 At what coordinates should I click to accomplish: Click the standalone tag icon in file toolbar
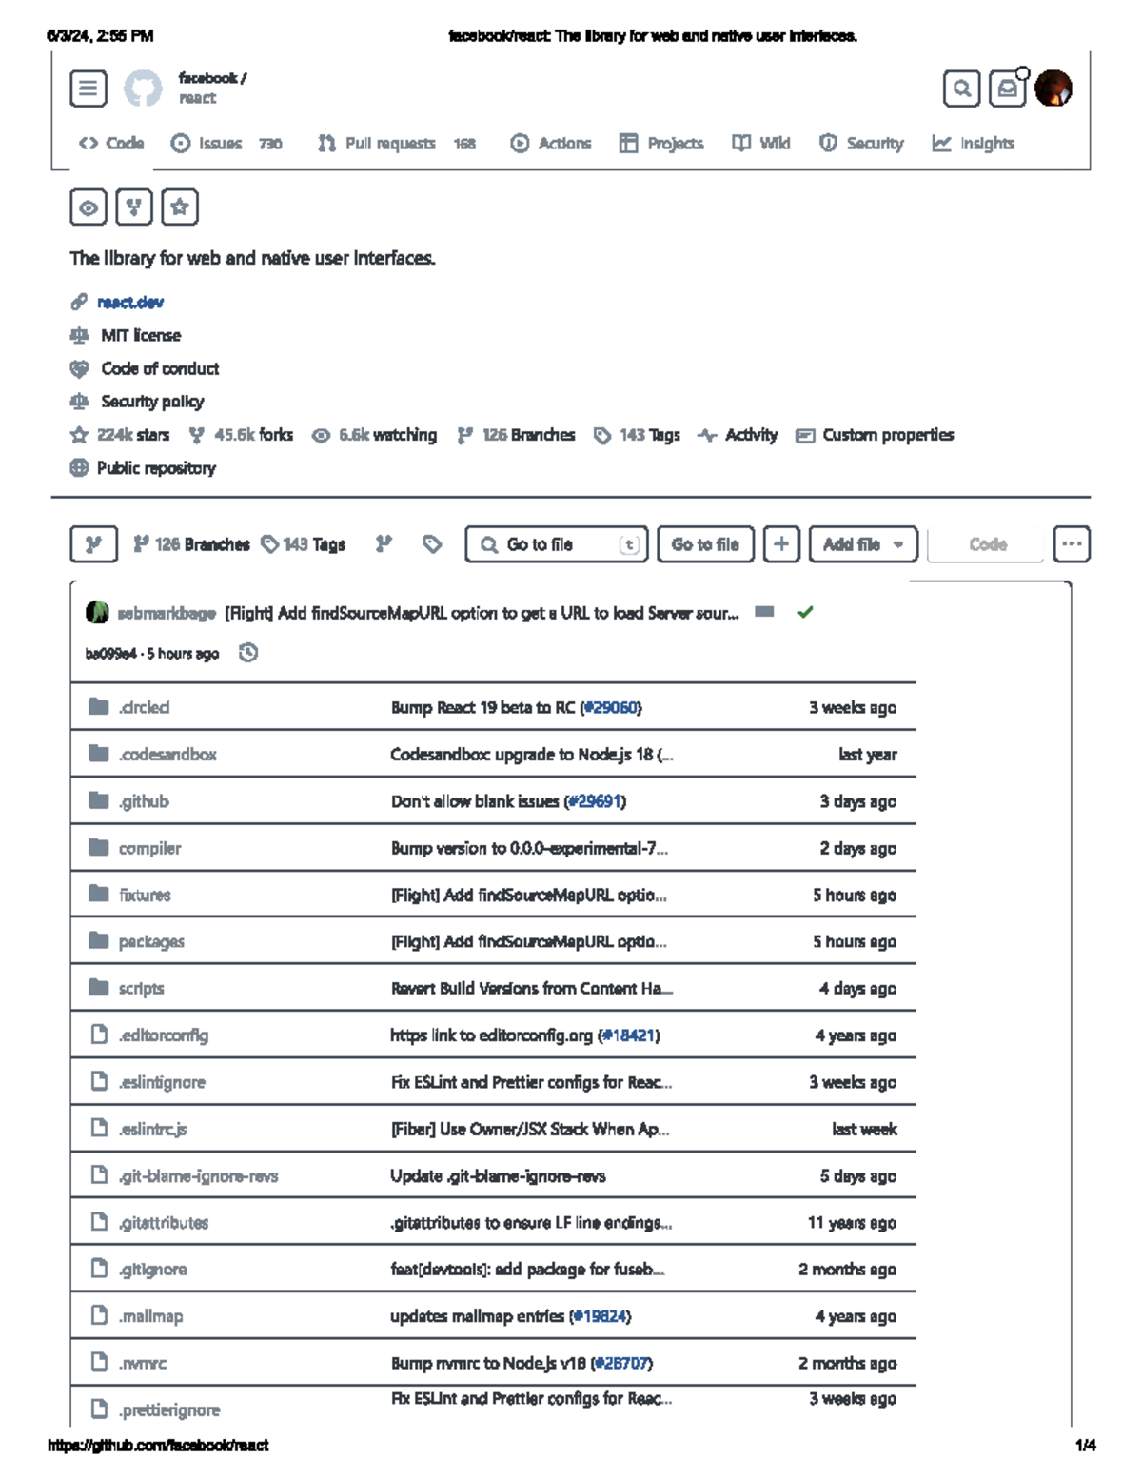click(x=432, y=544)
